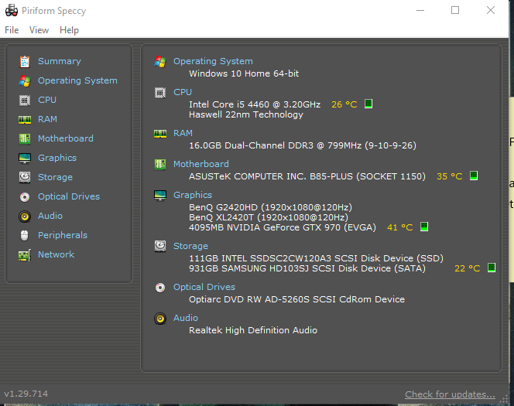Click the Check for updates link

click(x=450, y=394)
